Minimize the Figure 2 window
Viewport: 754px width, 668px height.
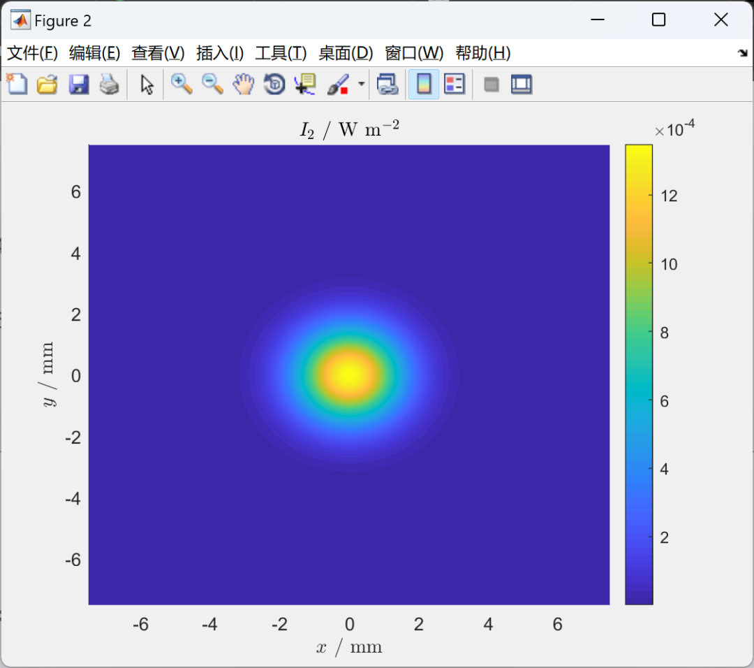click(x=597, y=20)
